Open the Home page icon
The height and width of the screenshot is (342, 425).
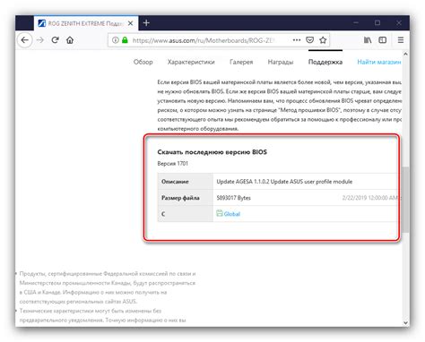70,40
